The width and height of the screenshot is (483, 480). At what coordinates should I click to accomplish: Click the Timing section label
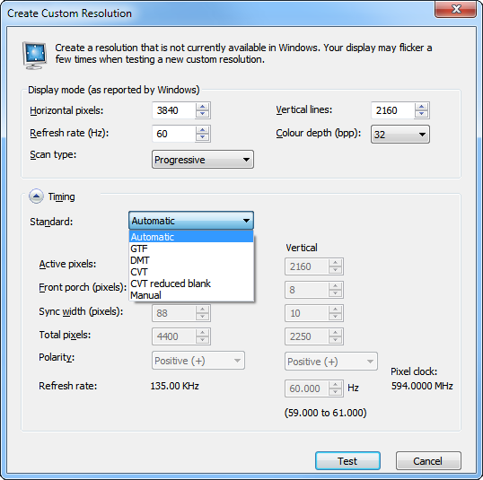[61, 196]
